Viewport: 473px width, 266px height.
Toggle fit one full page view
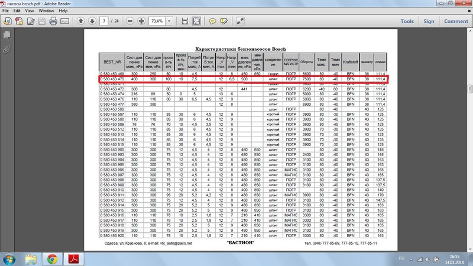click(x=197, y=21)
